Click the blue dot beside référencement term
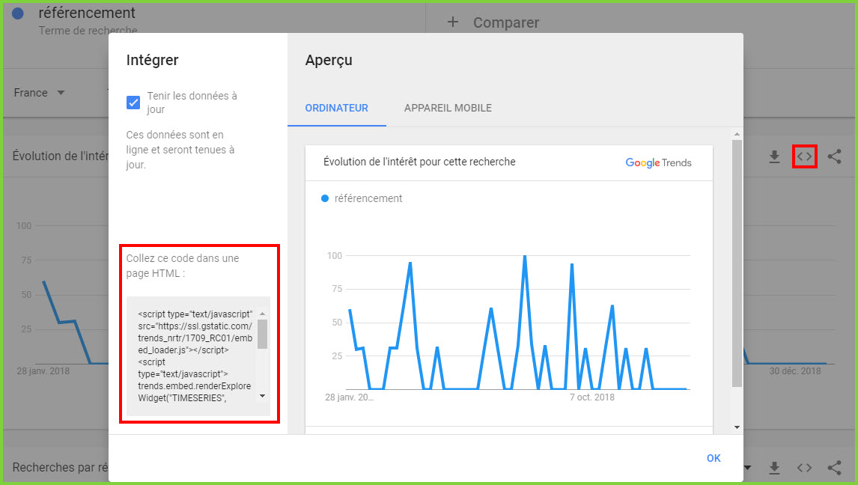The height and width of the screenshot is (485, 858). (17, 13)
